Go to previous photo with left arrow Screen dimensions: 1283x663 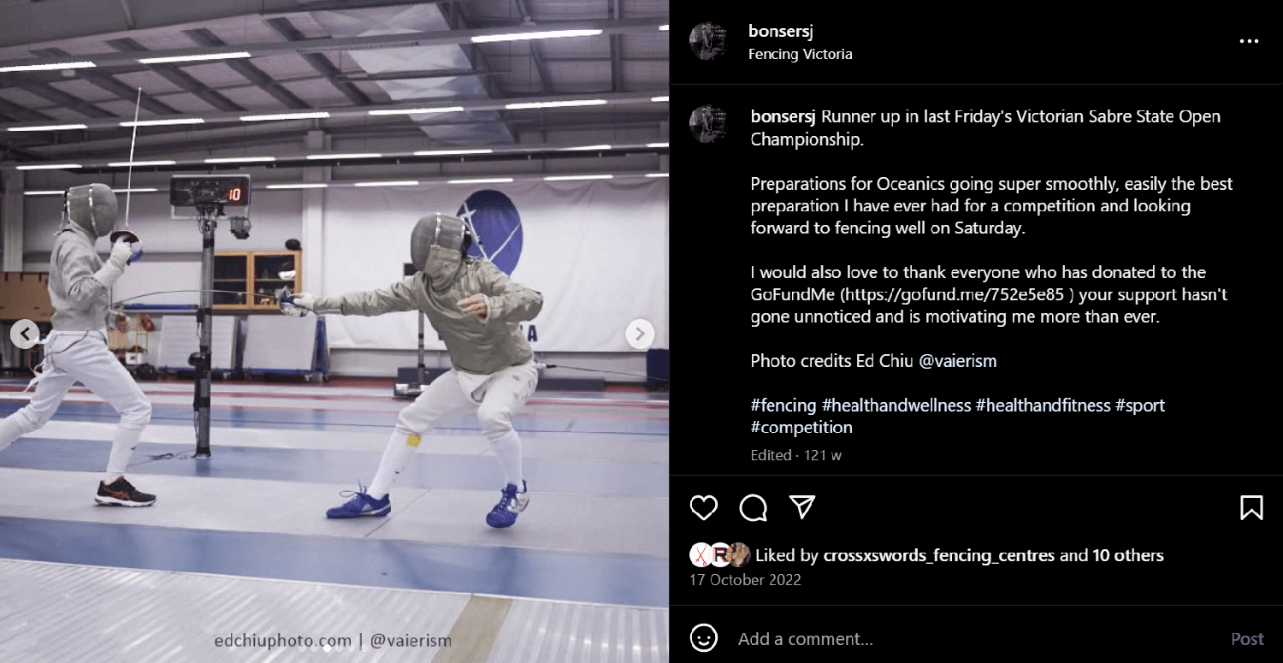pyautogui.click(x=25, y=334)
